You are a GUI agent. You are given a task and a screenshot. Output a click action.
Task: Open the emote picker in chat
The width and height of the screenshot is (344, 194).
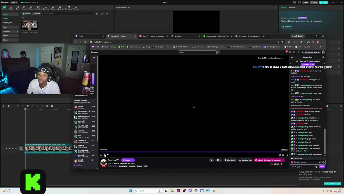(323, 162)
